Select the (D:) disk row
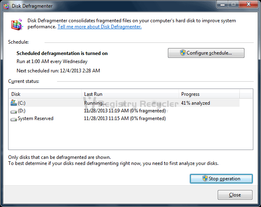Image resolution: width=261 pixels, height=207 pixels. (x=125, y=111)
